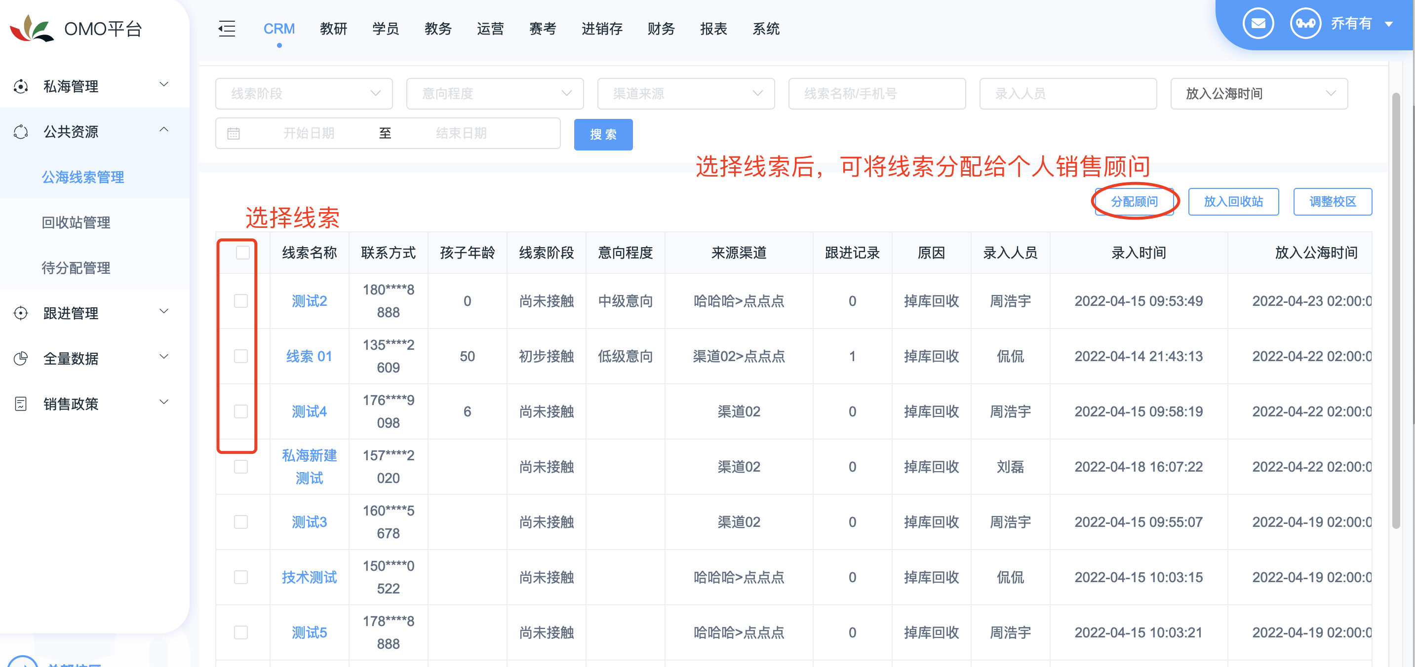Focus the 线索名称/手机号 search field
The image size is (1415, 667).
click(877, 93)
